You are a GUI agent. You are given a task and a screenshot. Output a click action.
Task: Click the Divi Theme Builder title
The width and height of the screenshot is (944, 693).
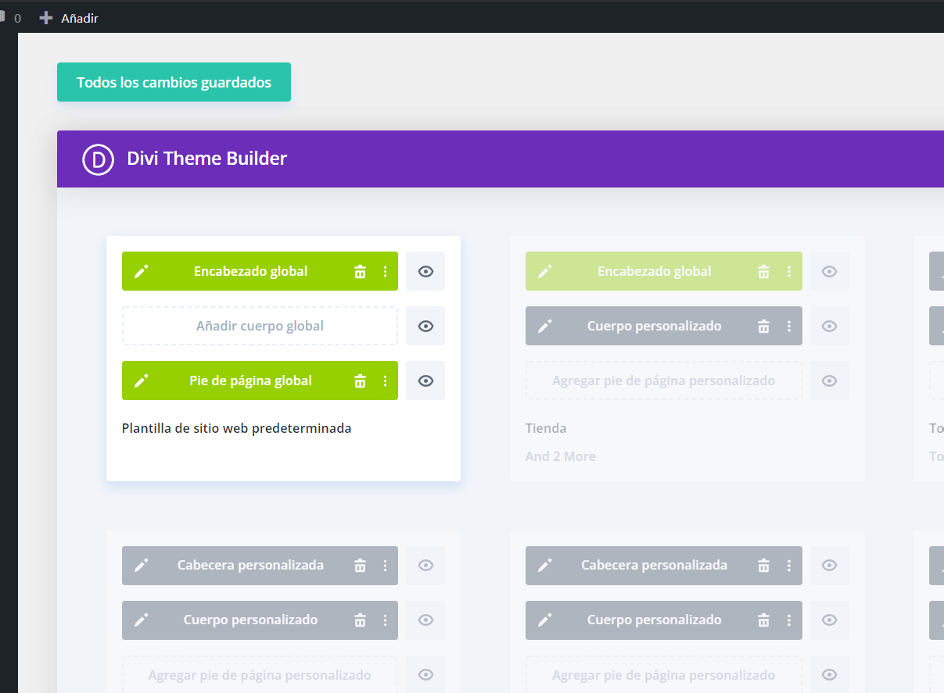click(206, 159)
